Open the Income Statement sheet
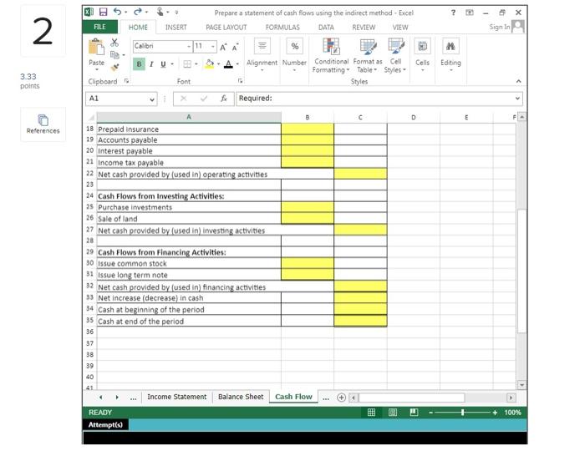 coord(177,397)
